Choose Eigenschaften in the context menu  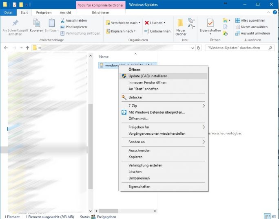[163, 187]
